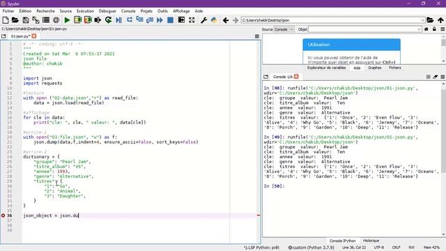Run the file with the green play button
The image size is (446, 251).
tap(67, 20)
